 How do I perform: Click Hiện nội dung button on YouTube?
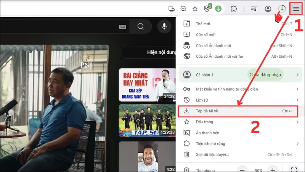pyautogui.click(x=148, y=52)
